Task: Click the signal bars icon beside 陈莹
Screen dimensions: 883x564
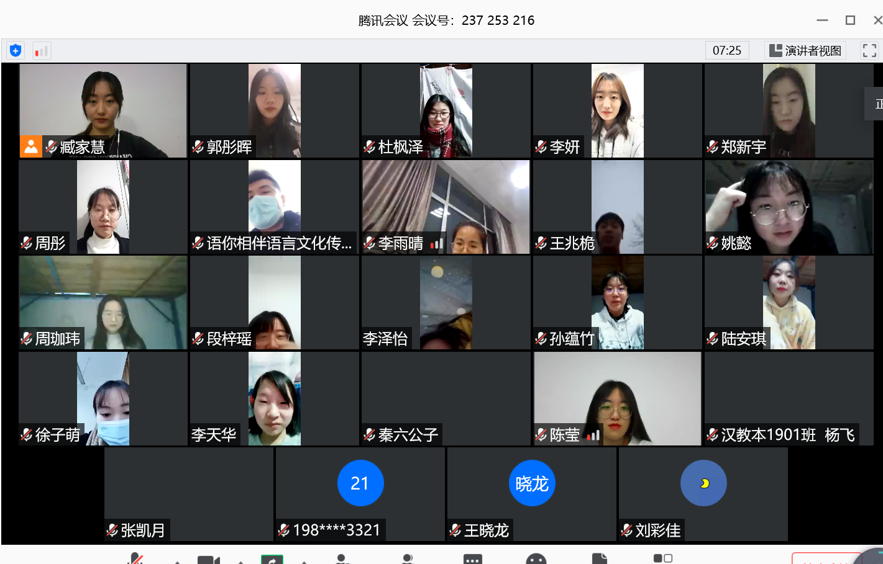Action: point(593,436)
